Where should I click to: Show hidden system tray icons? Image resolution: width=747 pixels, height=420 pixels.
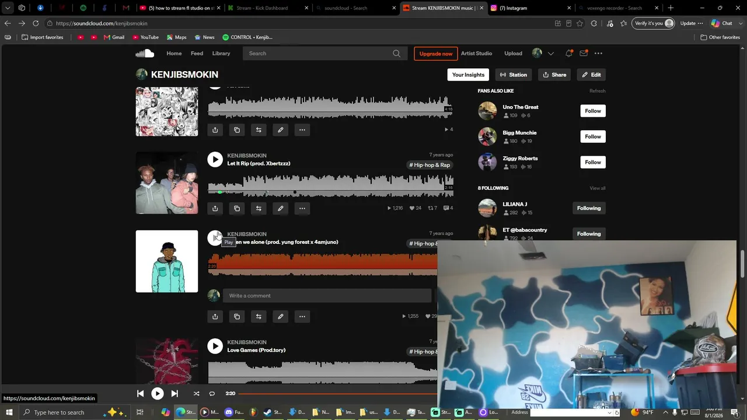[665, 412]
